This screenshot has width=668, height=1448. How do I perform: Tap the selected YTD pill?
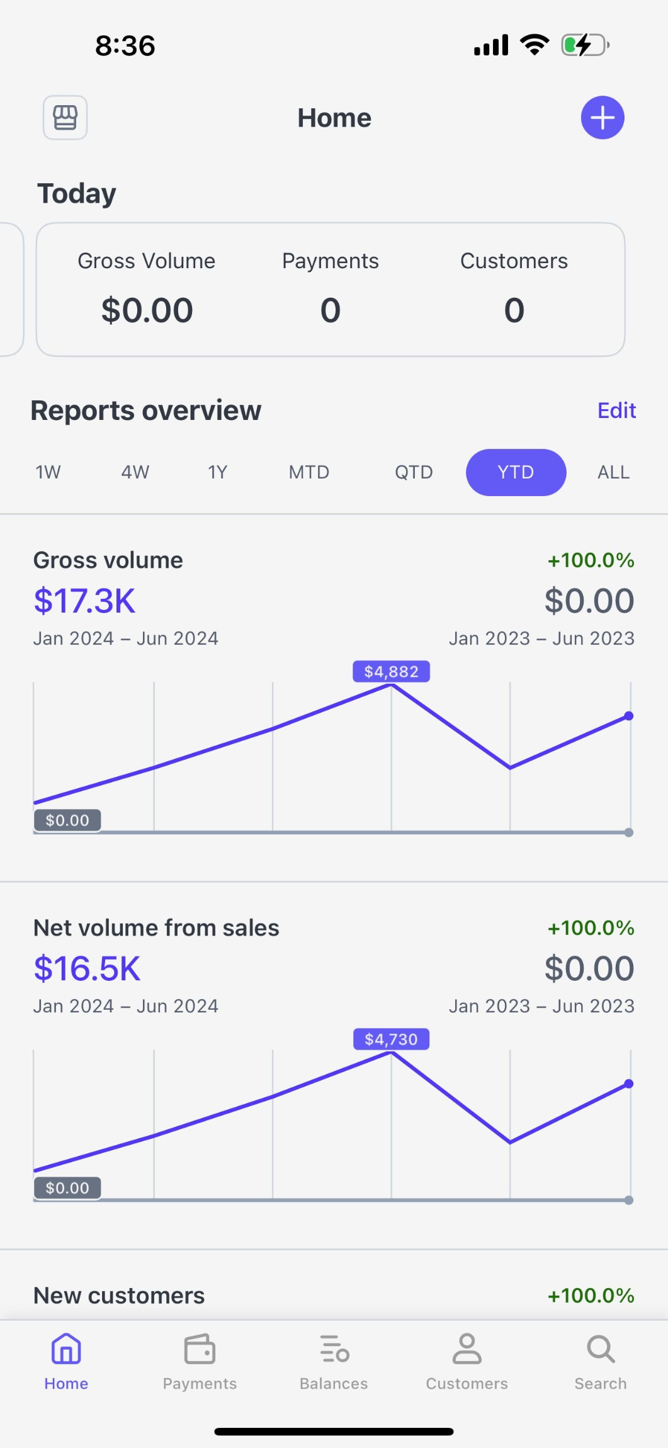516,472
